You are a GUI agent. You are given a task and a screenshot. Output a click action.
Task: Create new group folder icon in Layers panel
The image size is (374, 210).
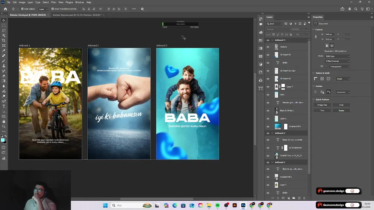tap(294, 198)
